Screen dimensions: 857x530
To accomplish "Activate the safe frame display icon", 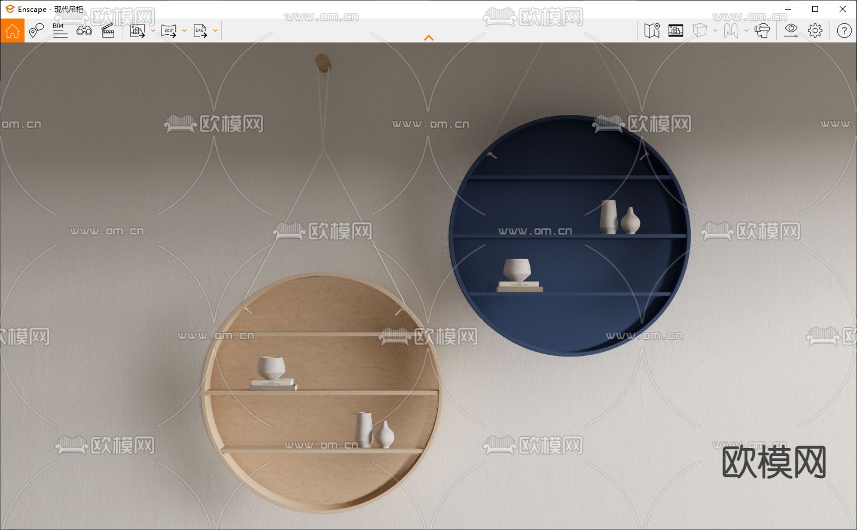I will [675, 31].
